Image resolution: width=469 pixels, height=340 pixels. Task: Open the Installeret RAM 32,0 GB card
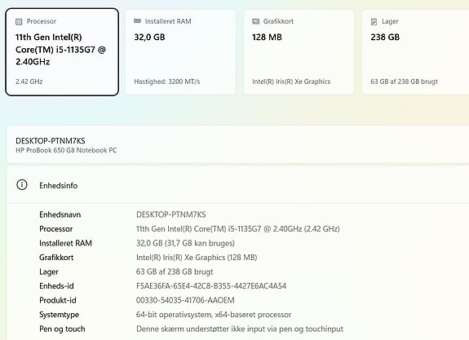click(180, 52)
